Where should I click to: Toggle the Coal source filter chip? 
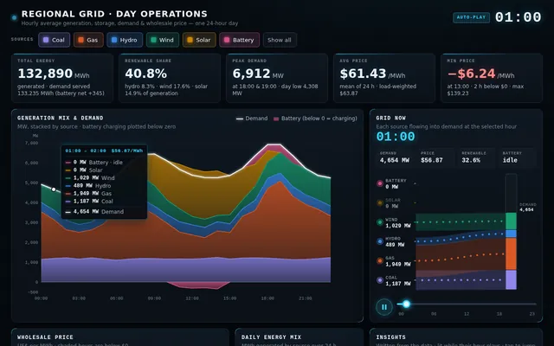click(x=54, y=40)
